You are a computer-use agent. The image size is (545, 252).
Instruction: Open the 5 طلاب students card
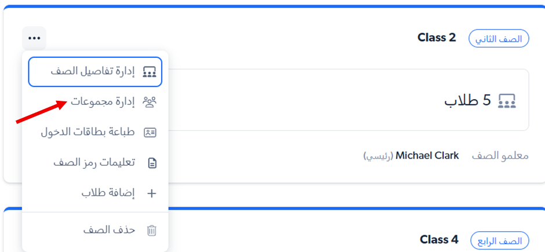(348, 100)
